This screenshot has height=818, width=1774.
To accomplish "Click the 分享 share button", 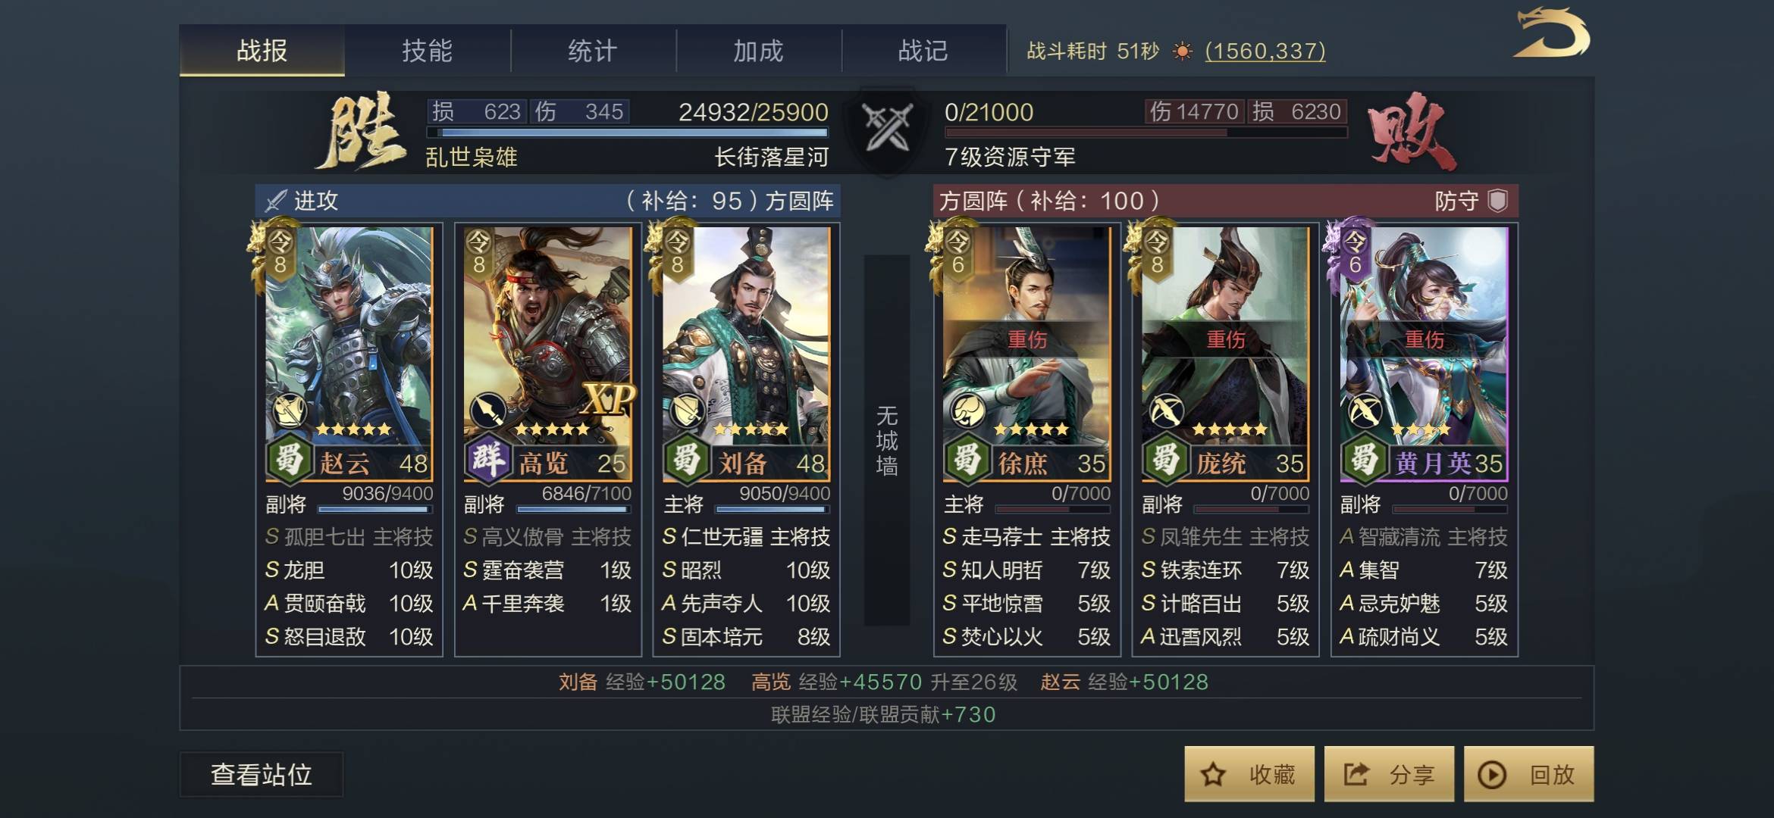I will coord(1389,774).
